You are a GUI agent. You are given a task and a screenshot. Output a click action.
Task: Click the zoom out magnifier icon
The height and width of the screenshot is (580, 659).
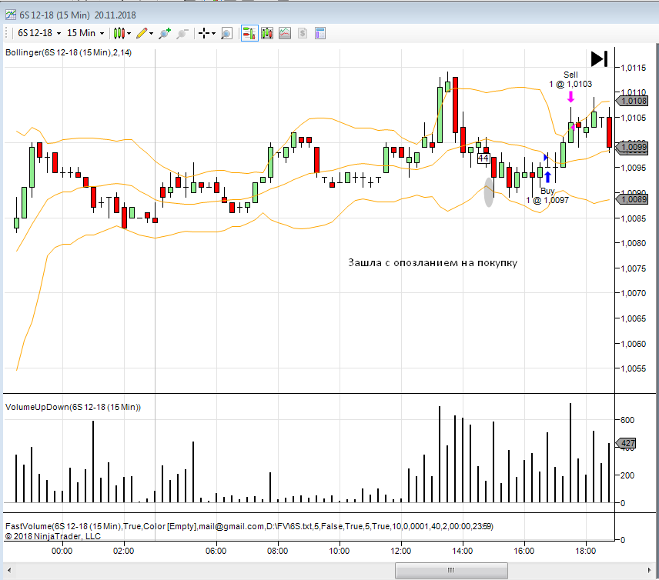click(182, 33)
